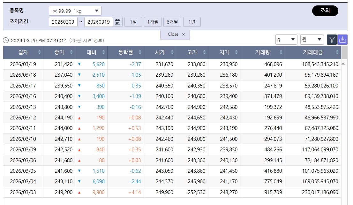Click the opening price 231,670
This screenshot has width=353, height=205.
(x=164, y=64)
